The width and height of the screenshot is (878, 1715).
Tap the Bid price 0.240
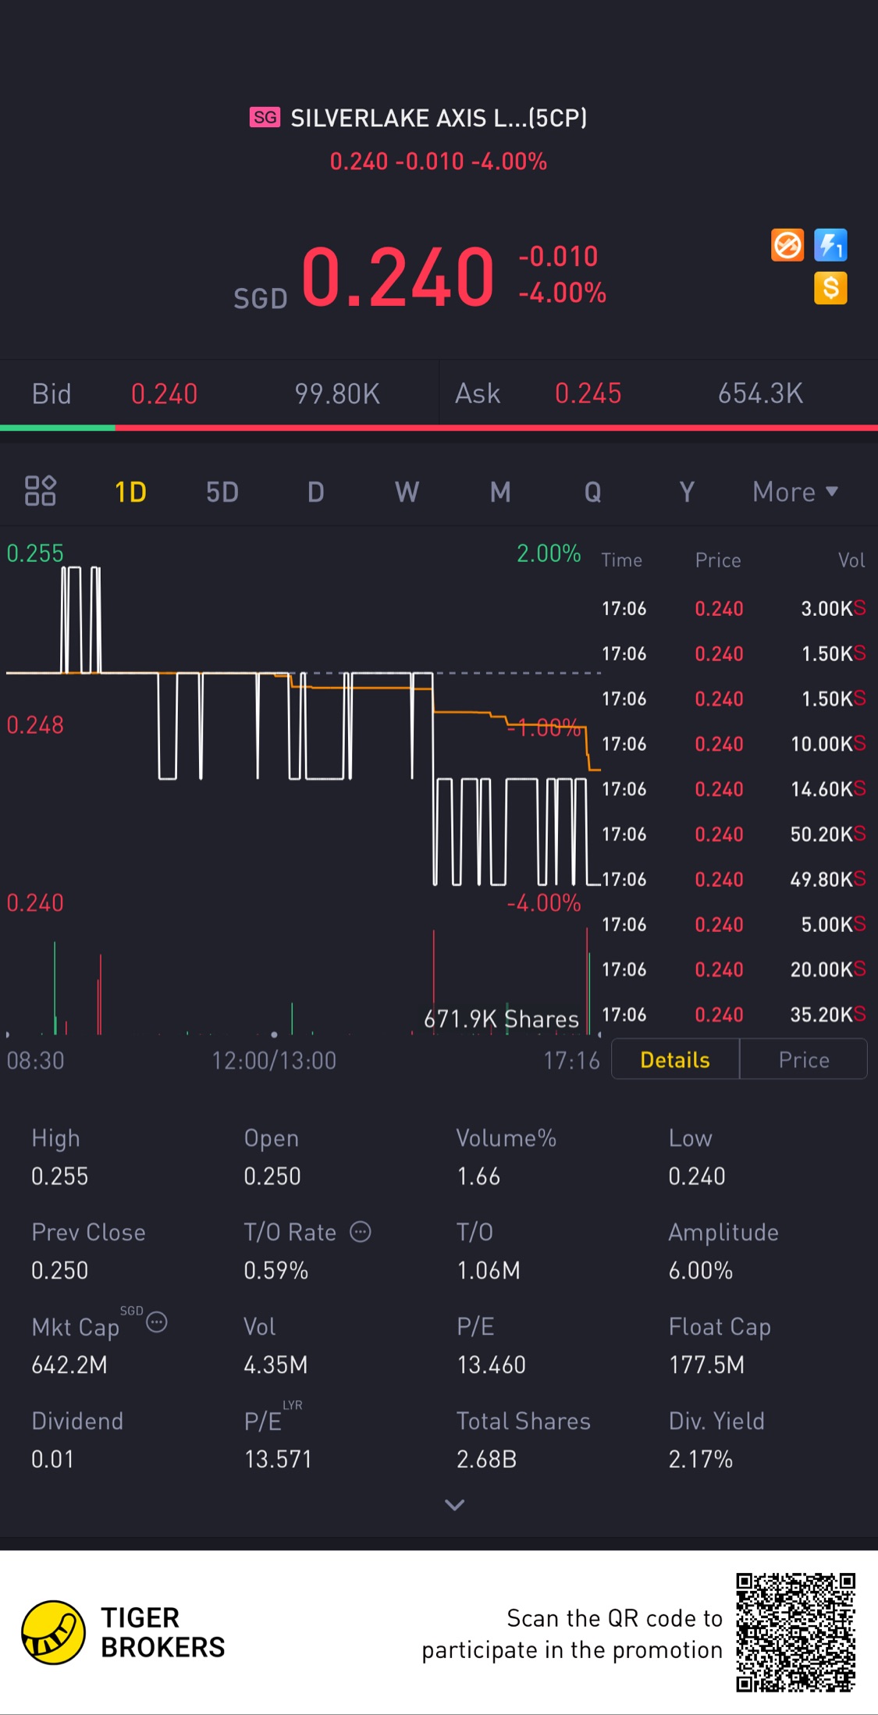pos(164,393)
